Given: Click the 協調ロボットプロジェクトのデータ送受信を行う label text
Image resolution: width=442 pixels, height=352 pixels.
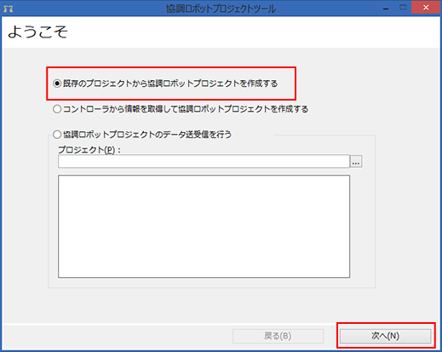Looking at the screenshot, I should click(x=147, y=135).
